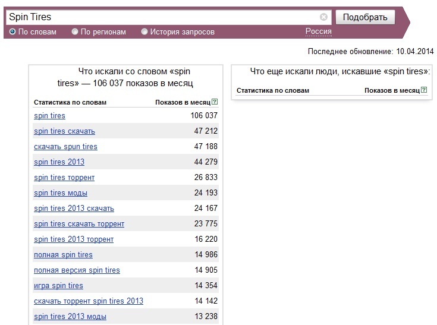
Task: Open the spin tires скачать торрент link
Action: 79,223
